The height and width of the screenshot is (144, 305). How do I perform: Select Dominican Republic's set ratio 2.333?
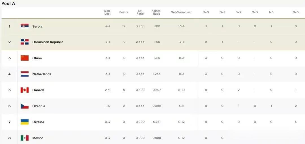click(140, 42)
